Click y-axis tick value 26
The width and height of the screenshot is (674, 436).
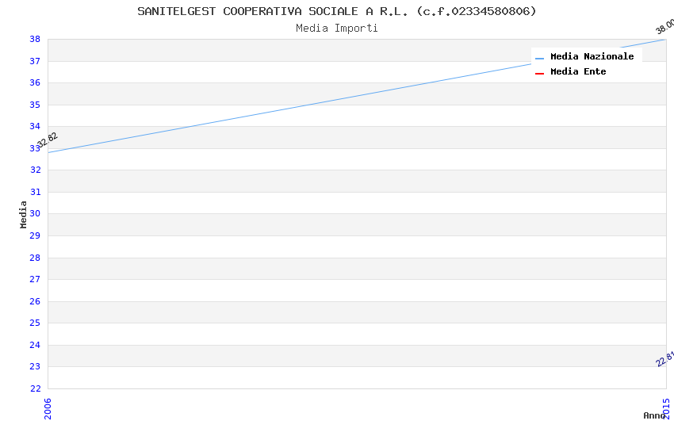click(x=35, y=301)
